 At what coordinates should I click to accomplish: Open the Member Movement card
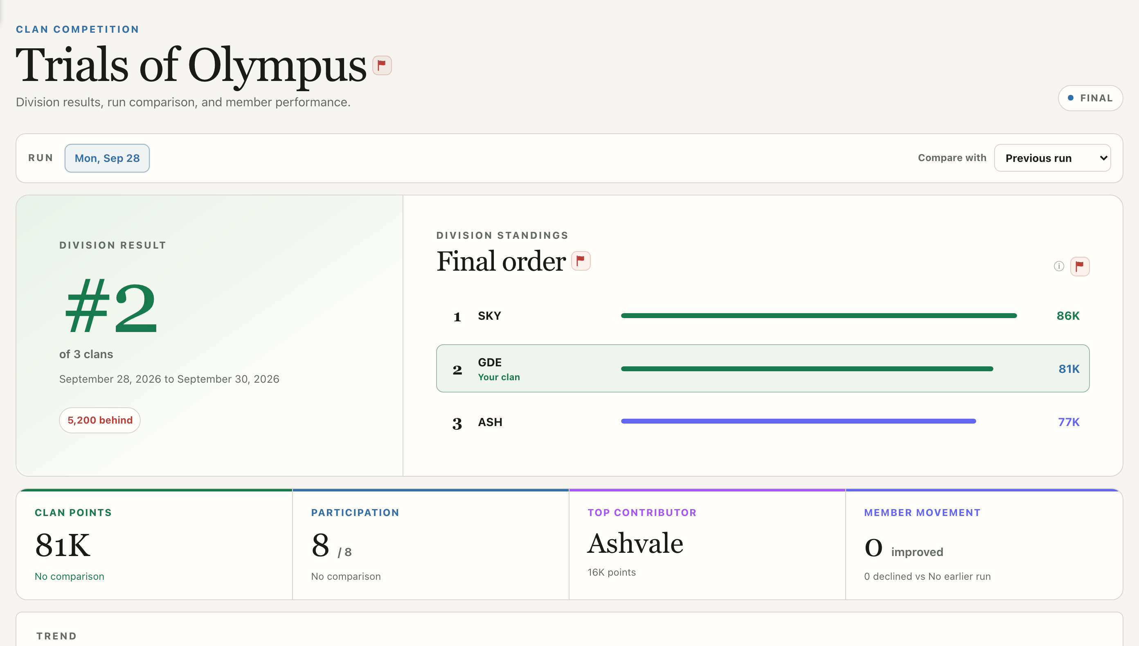pos(984,544)
